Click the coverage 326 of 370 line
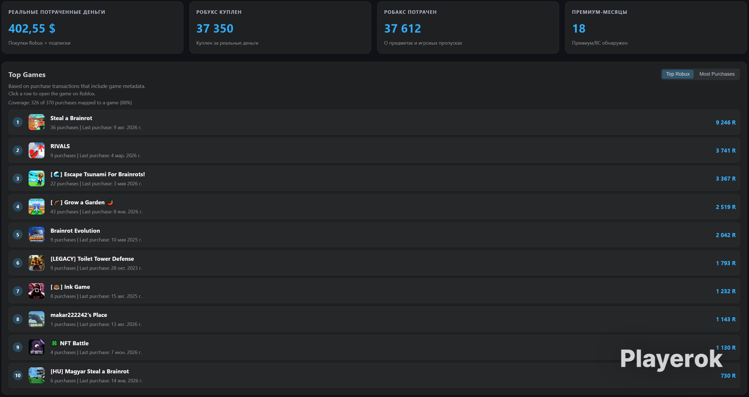This screenshot has height=397, width=749. pos(70,103)
